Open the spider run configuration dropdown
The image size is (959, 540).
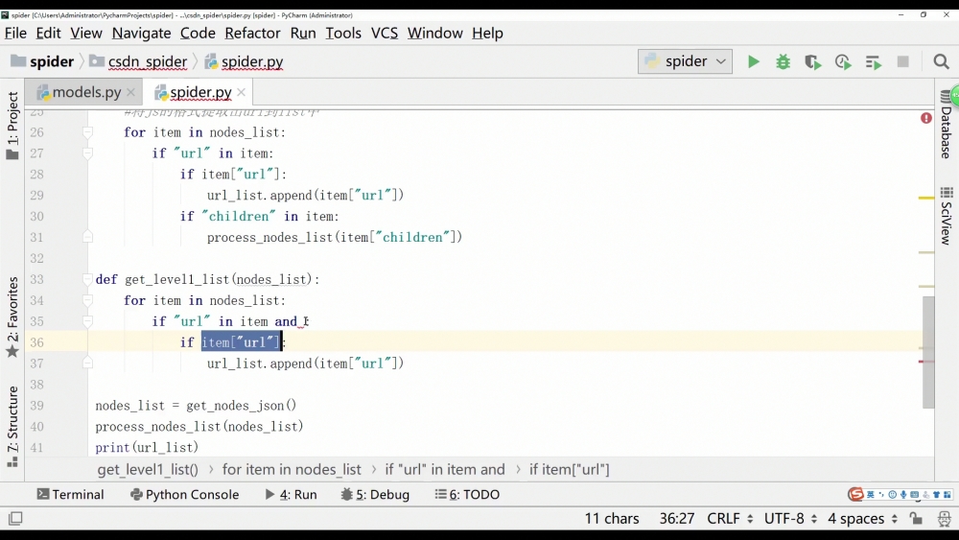(685, 61)
